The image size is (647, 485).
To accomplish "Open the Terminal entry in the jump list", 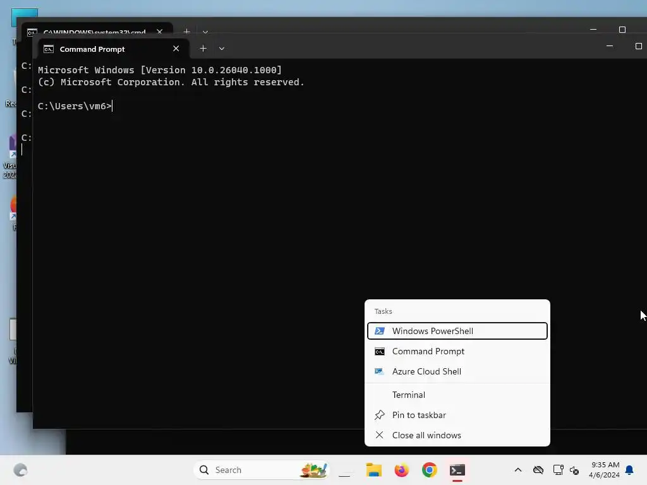I will [457, 395].
